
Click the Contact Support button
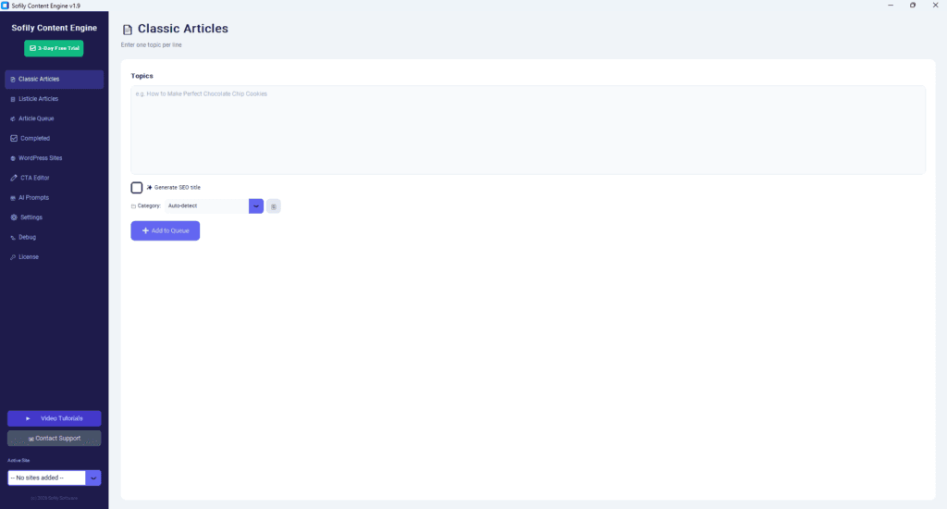click(54, 438)
